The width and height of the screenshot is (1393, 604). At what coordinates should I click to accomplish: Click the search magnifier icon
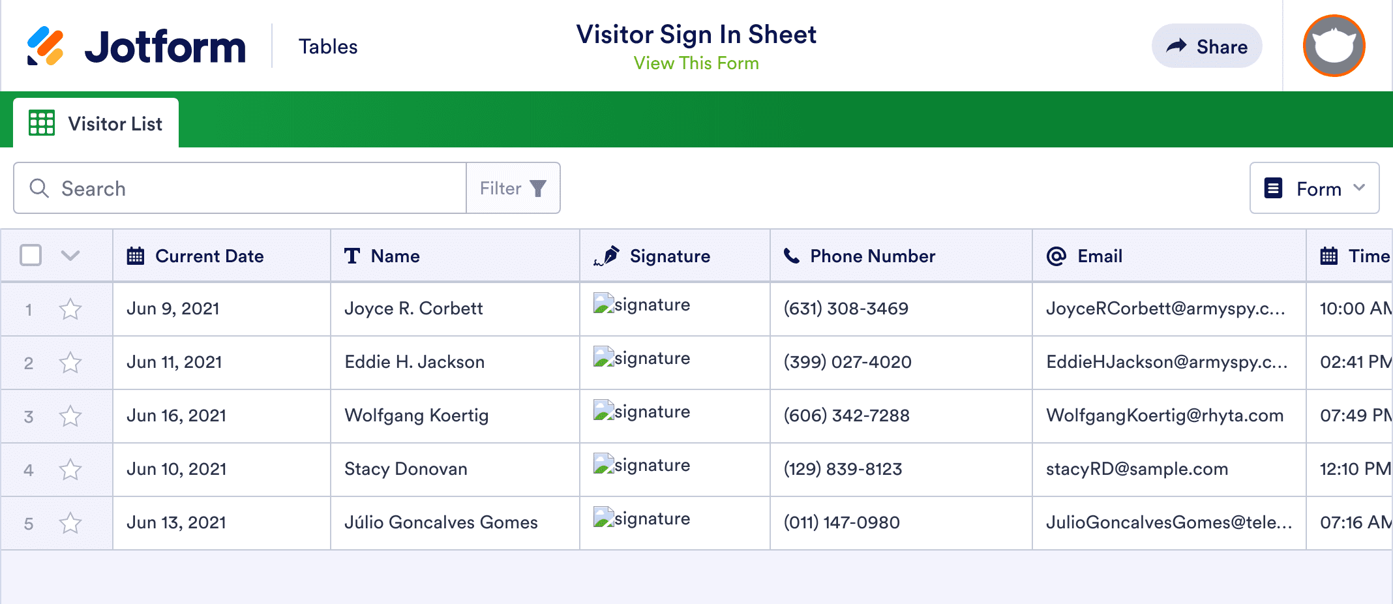pos(39,188)
